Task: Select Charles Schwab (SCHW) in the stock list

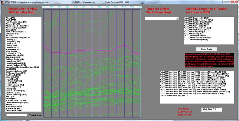Action: click(16, 95)
